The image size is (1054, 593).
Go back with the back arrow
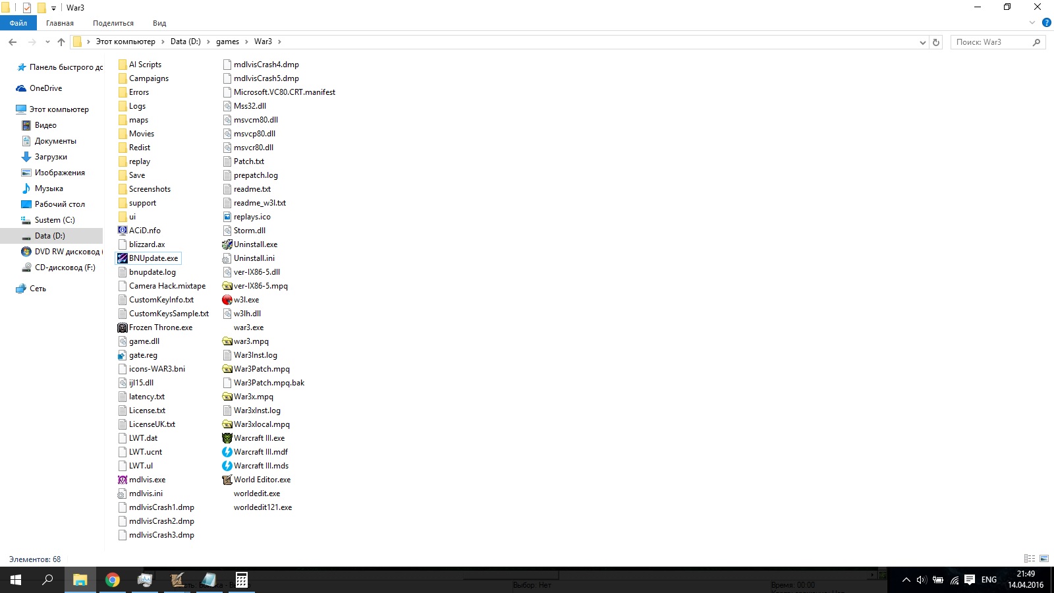click(13, 42)
